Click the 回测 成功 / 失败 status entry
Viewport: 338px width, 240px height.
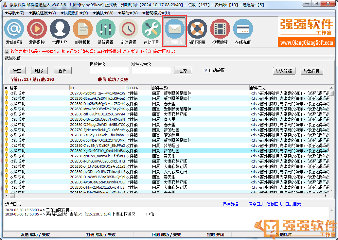point(166,235)
